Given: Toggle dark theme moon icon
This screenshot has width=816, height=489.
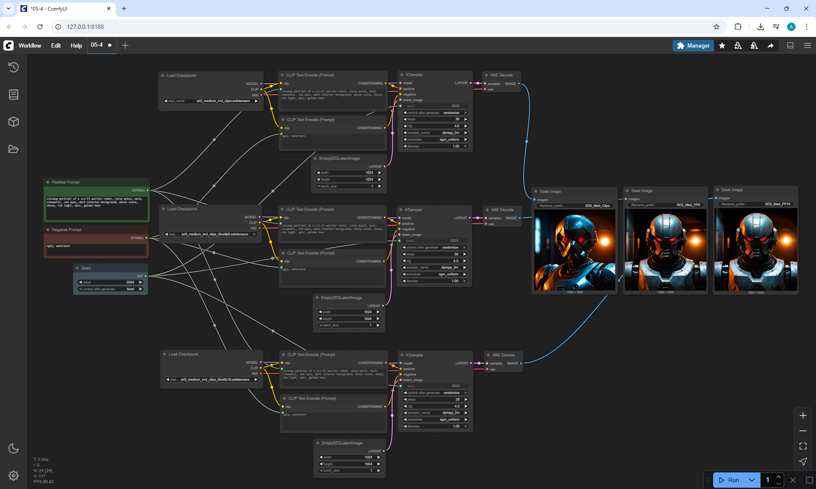Looking at the screenshot, I should point(14,448).
